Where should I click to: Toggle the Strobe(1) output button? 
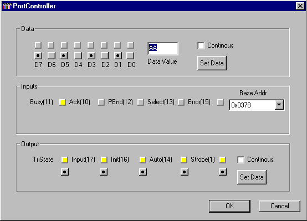[x=223, y=172]
